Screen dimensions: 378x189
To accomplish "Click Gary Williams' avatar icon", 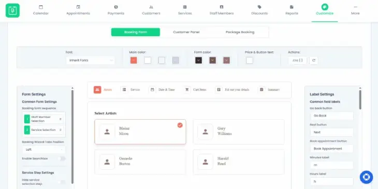I will click(x=205, y=132).
